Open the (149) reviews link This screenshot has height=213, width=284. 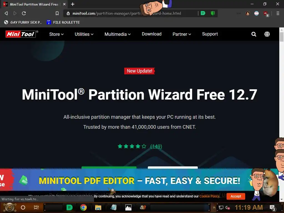[156, 146]
